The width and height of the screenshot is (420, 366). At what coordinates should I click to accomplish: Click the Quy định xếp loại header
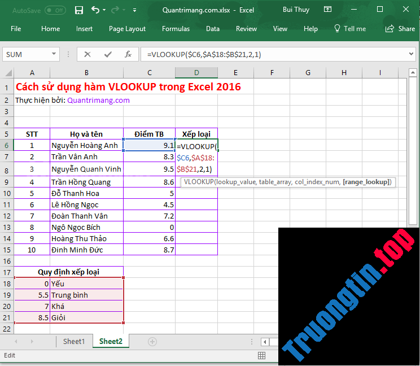click(68, 272)
